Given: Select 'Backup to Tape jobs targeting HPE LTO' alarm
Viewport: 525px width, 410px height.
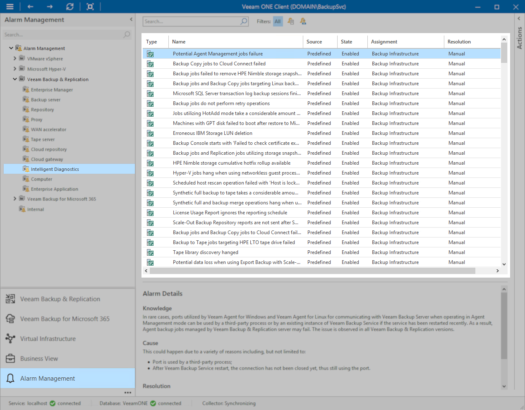Looking at the screenshot, I should pos(322,242).
